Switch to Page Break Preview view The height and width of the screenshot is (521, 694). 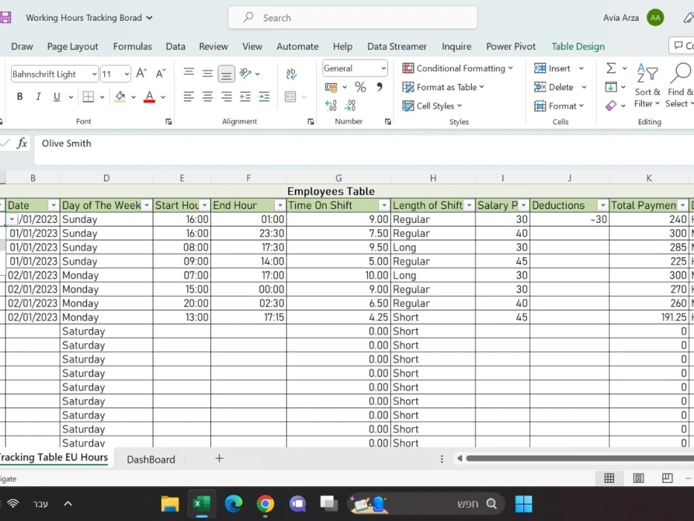[x=667, y=478]
